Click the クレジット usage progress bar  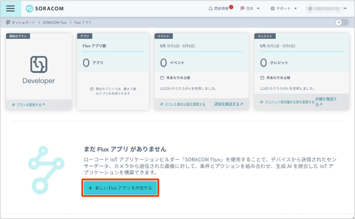pos(301,51)
